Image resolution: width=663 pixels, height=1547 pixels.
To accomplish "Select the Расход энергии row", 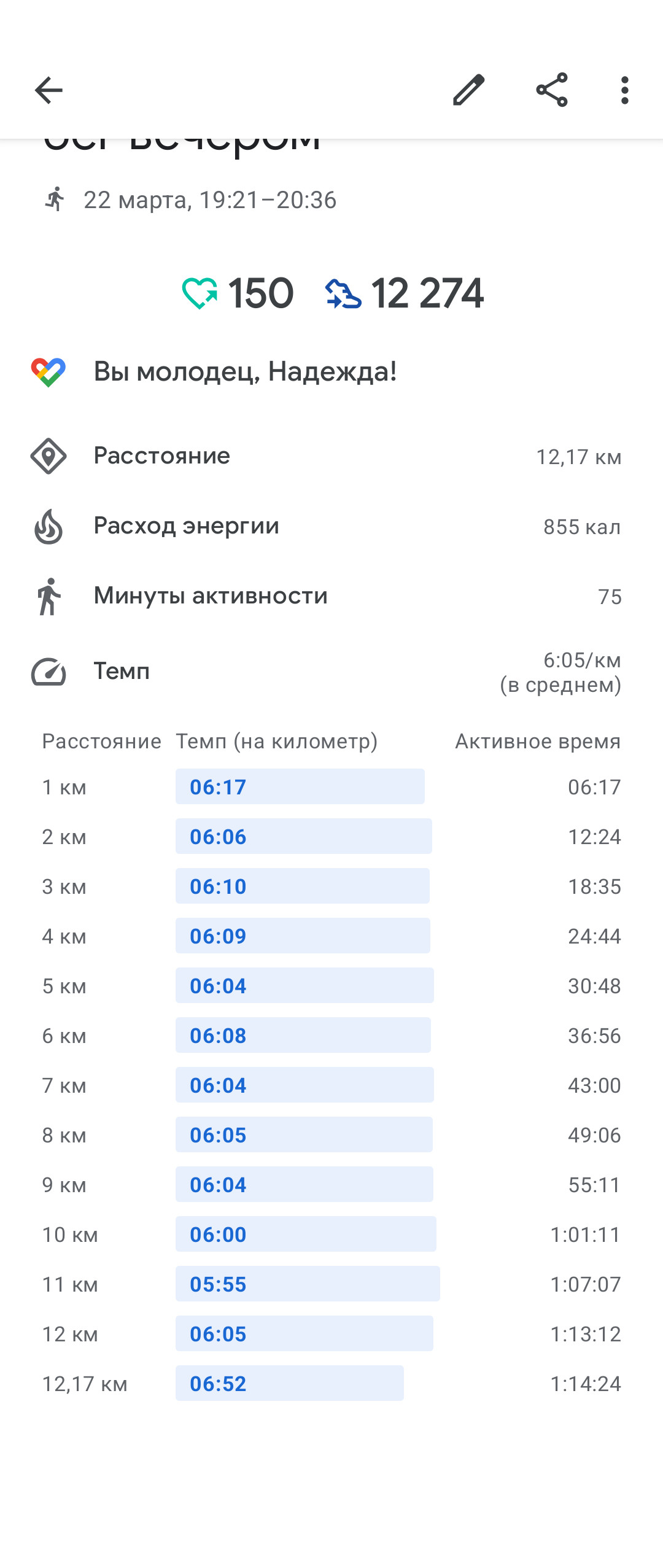I will coord(331,527).
